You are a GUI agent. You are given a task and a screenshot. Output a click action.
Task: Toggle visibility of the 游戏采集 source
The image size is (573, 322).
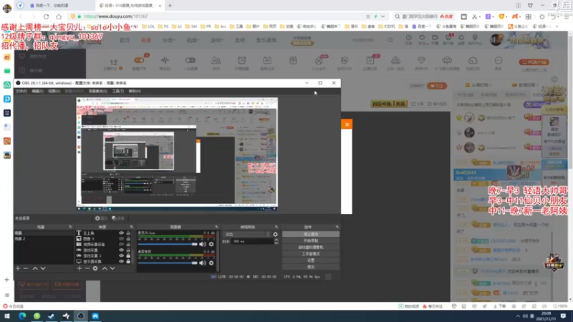coord(121,250)
